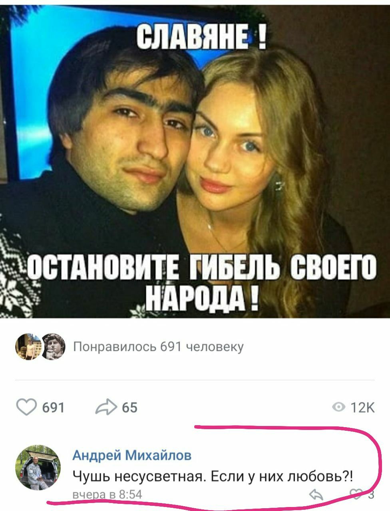
Task: Tap the 691 likes counter
Action: coord(53,407)
